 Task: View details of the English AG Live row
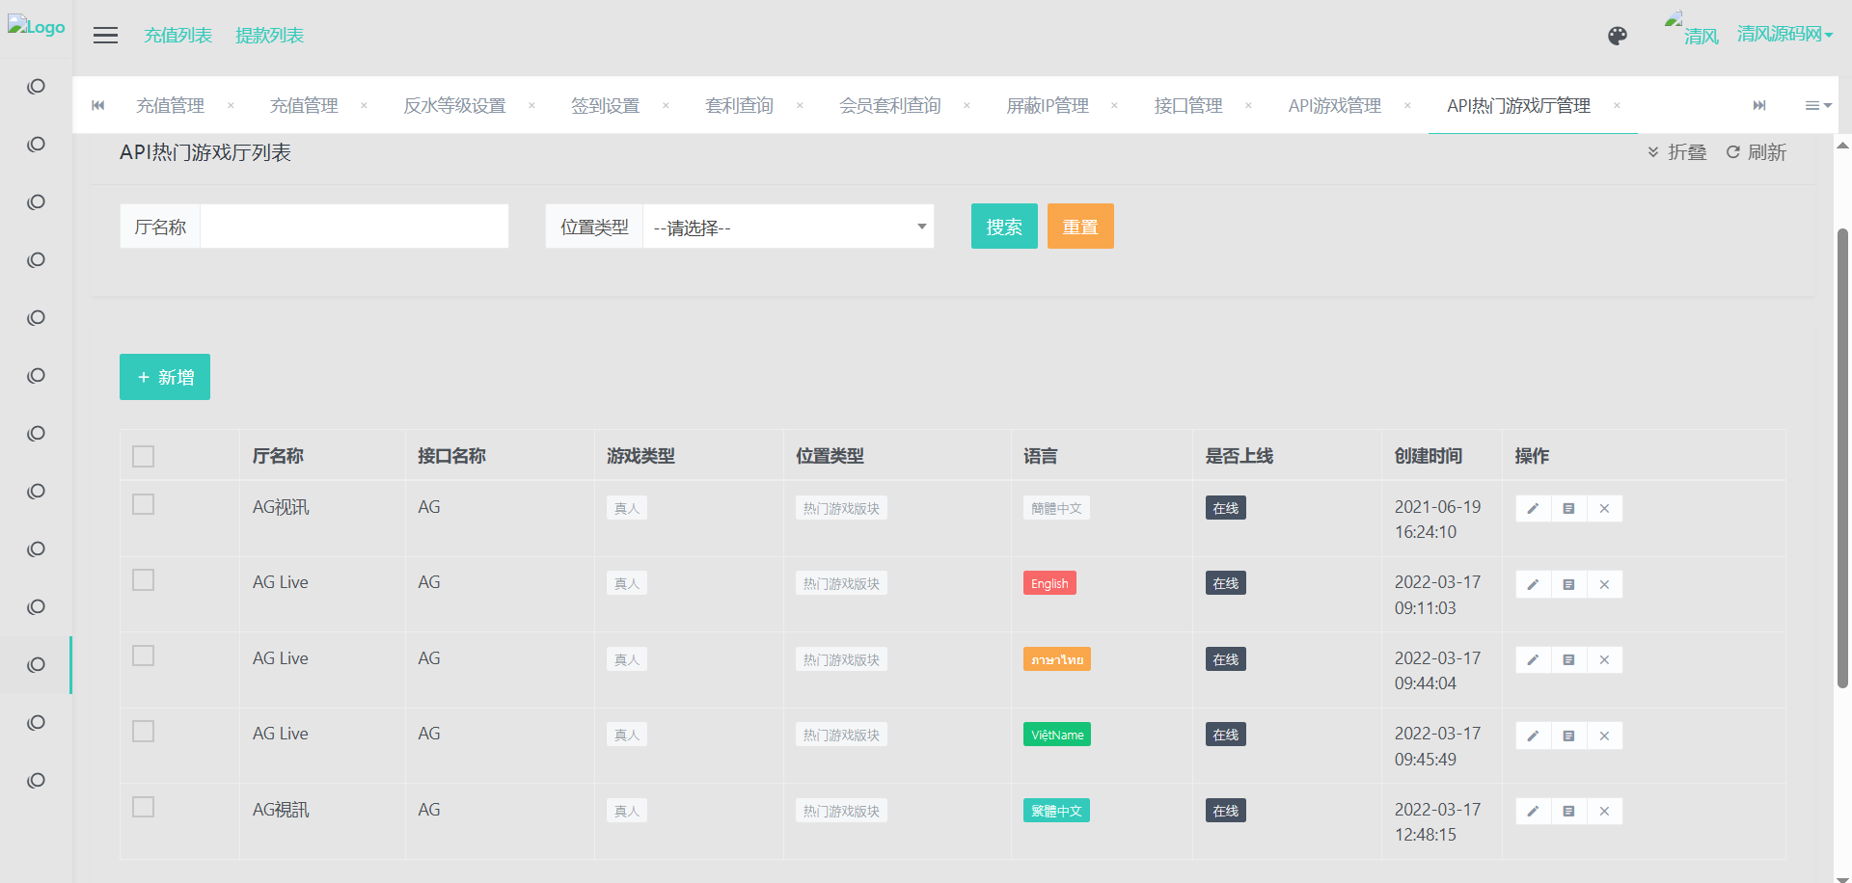1568,584
